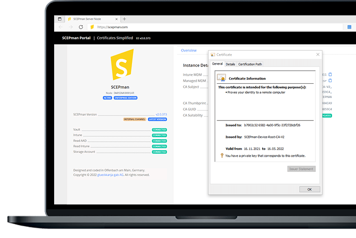Viewport: 356px width, 238px height.
Task: Click the valid to 16.05.2022 date
Action: pyautogui.click(x=275, y=149)
